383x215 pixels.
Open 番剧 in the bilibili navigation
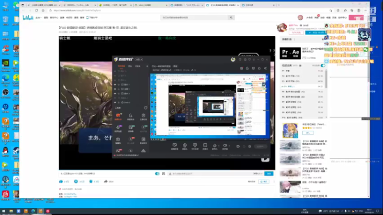tap(46, 18)
